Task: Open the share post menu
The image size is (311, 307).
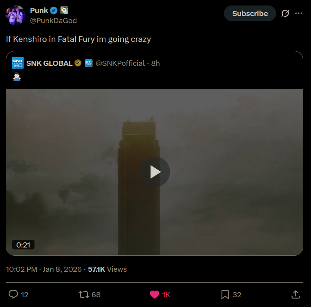Action: coord(296,294)
